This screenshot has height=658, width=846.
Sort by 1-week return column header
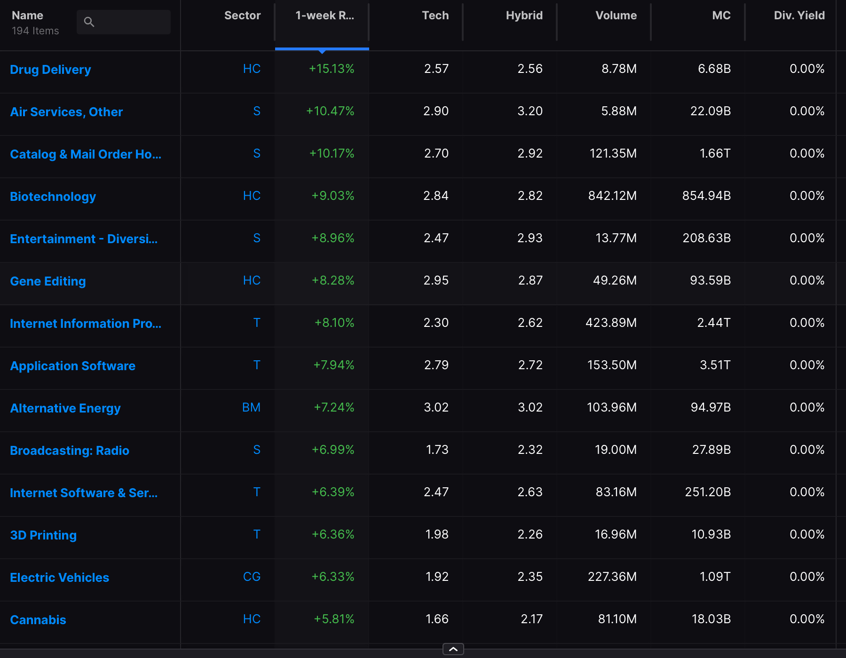click(324, 16)
